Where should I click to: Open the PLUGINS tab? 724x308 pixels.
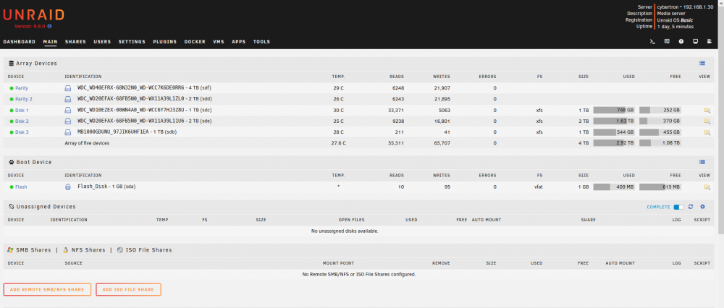click(165, 42)
